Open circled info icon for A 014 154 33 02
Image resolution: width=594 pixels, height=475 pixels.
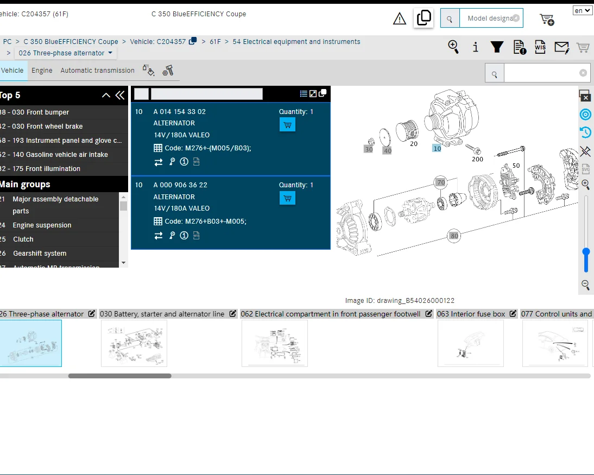pyautogui.click(x=184, y=162)
